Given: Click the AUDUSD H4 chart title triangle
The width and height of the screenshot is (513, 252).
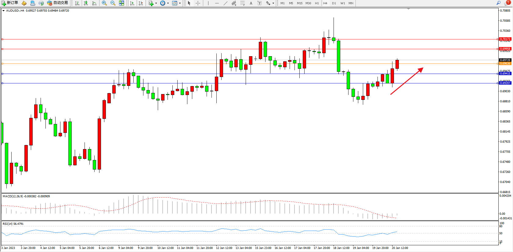Looking at the screenshot, I should [3, 11].
